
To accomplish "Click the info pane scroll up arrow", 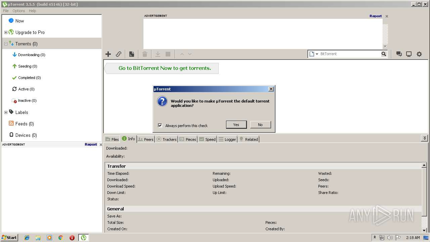I will [424, 165].
